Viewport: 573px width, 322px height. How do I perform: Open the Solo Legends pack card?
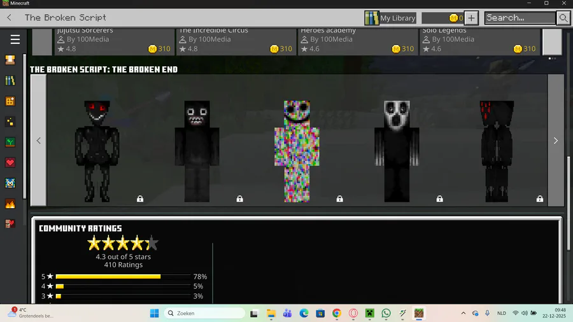480,41
